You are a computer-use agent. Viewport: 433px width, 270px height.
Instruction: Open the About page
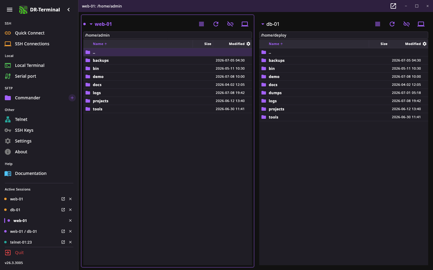coord(39,152)
